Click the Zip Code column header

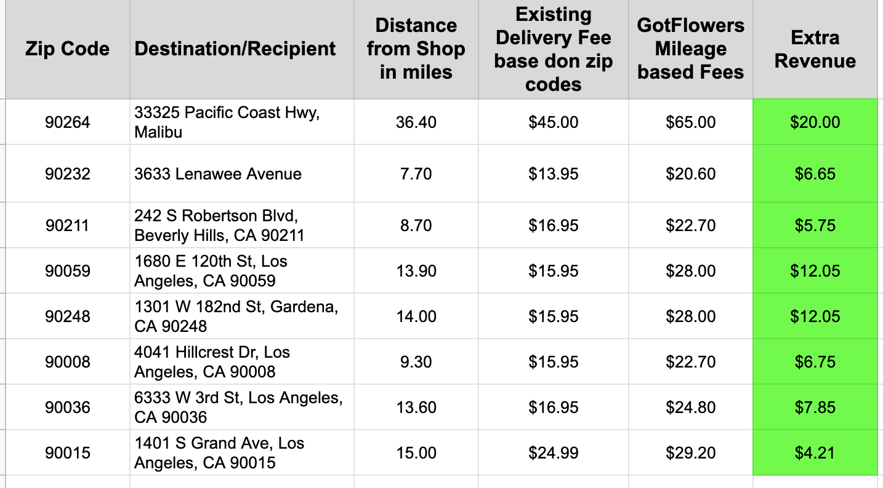67,49
